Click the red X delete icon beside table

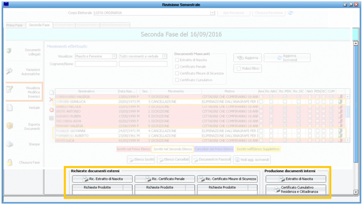click(x=51, y=99)
